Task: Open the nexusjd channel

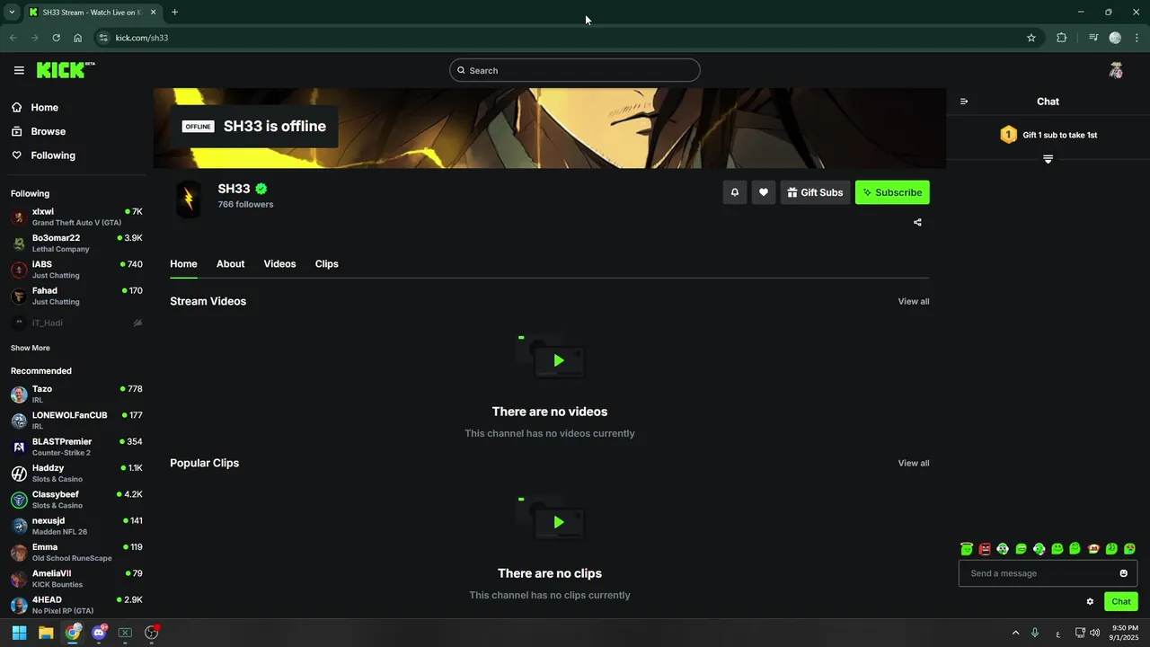Action: tap(76, 526)
